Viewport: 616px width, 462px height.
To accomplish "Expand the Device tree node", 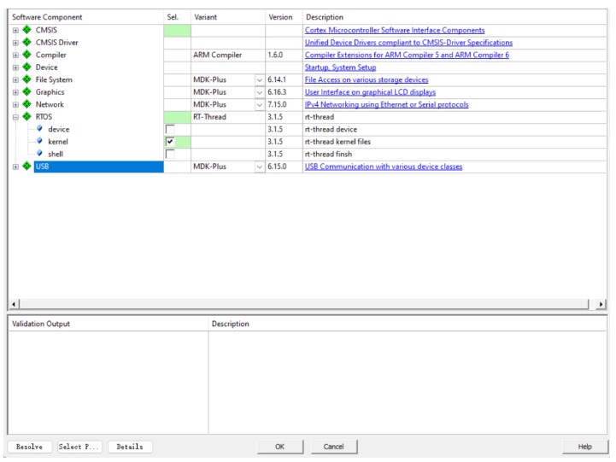I will [x=15, y=67].
